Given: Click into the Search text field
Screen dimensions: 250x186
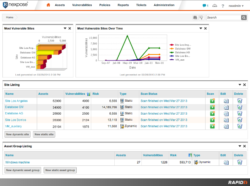Looking at the screenshot, I should 223,18.
